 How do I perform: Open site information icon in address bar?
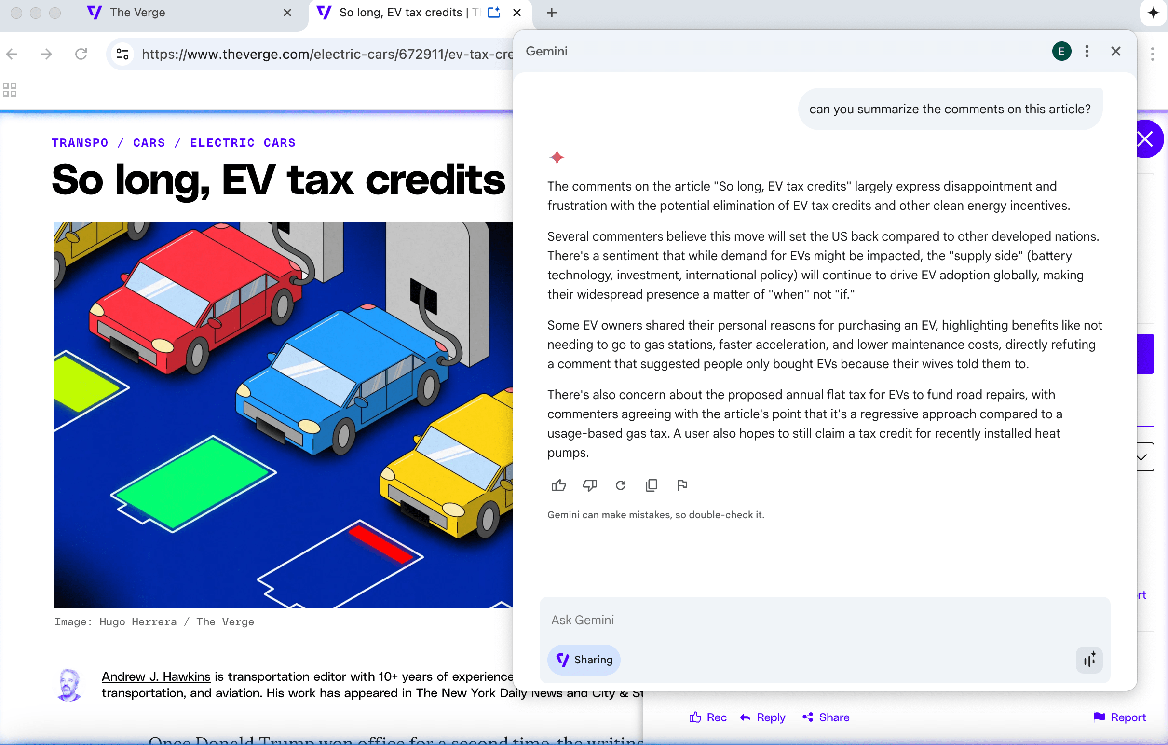122,54
